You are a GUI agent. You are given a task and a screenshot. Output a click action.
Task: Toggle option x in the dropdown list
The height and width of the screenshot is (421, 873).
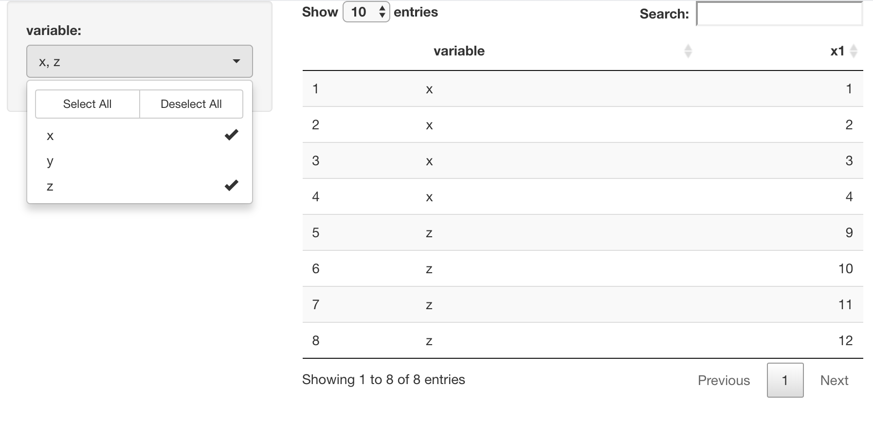(x=50, y=136)
